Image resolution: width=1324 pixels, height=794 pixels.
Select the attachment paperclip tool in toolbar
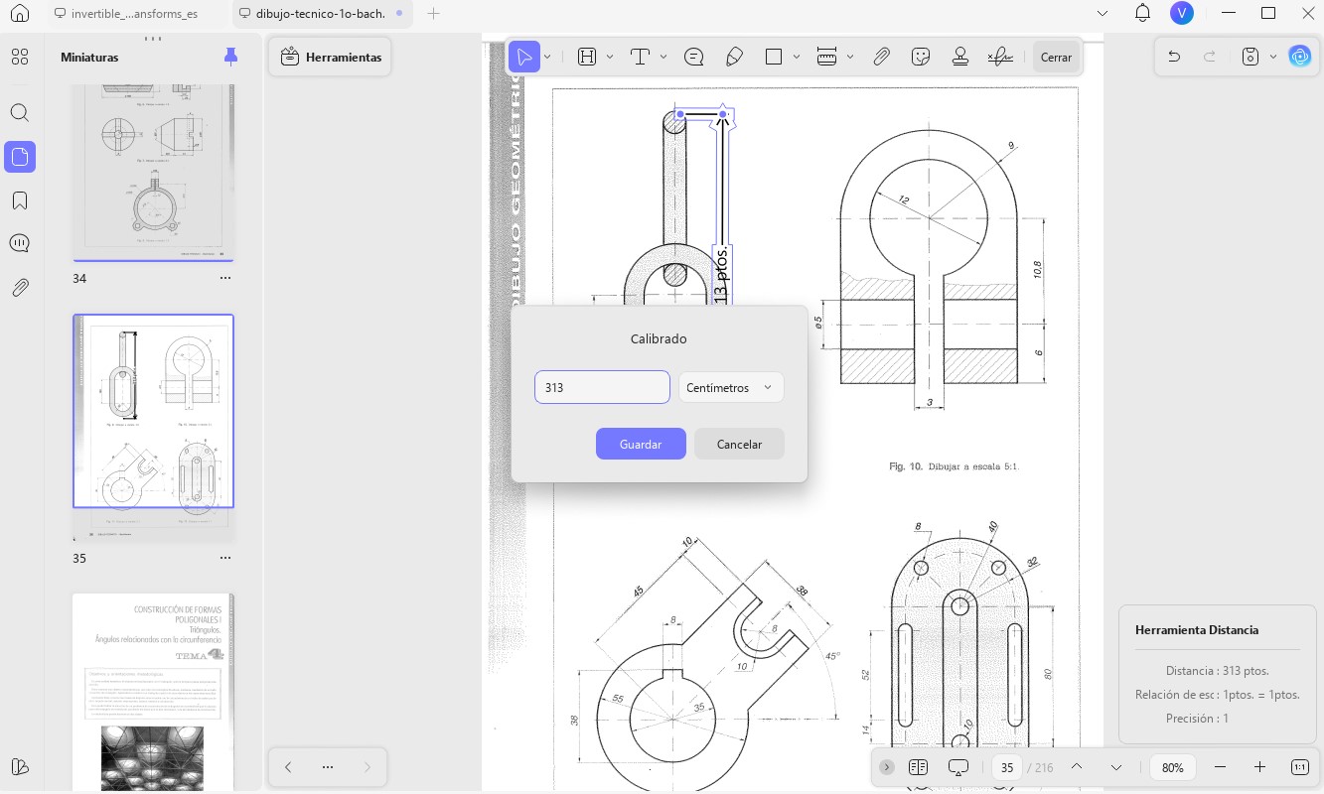pyautogui.click(x=881, y=57)
